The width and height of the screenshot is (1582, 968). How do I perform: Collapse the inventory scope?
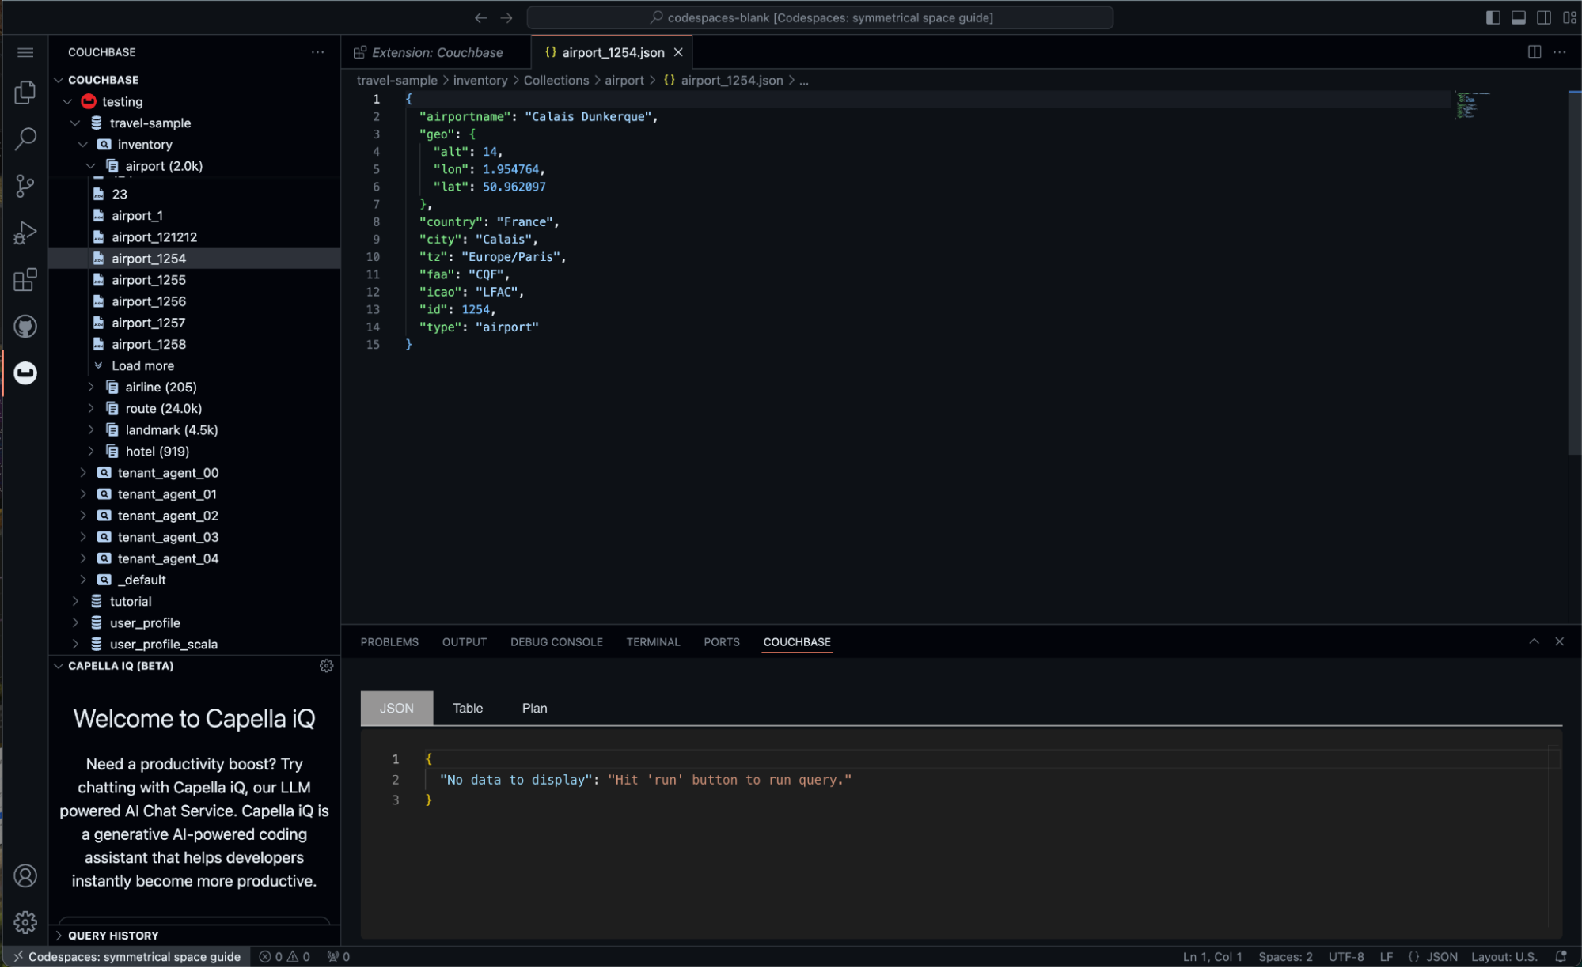pos(83,144)
